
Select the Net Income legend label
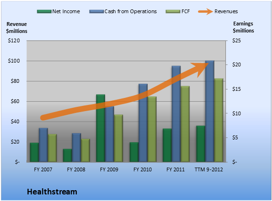coord(66,11)
